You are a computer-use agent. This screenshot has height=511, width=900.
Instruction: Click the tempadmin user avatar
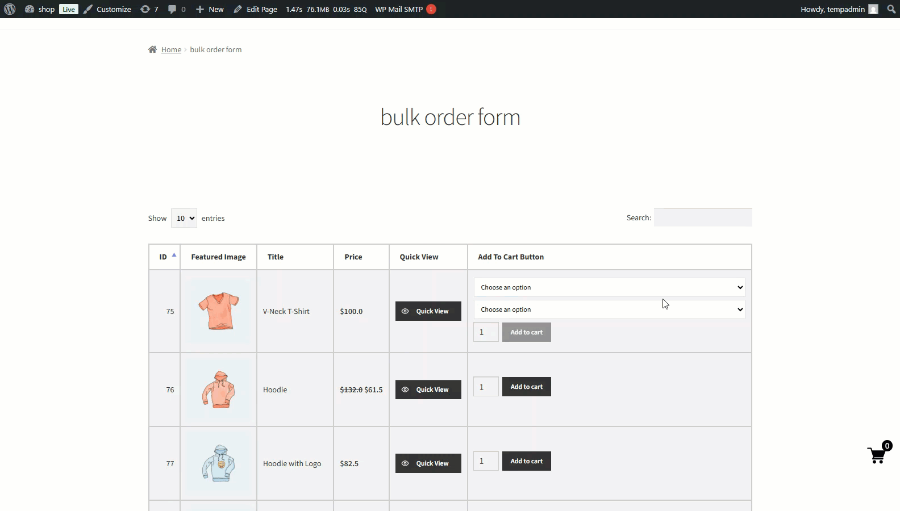873,9
